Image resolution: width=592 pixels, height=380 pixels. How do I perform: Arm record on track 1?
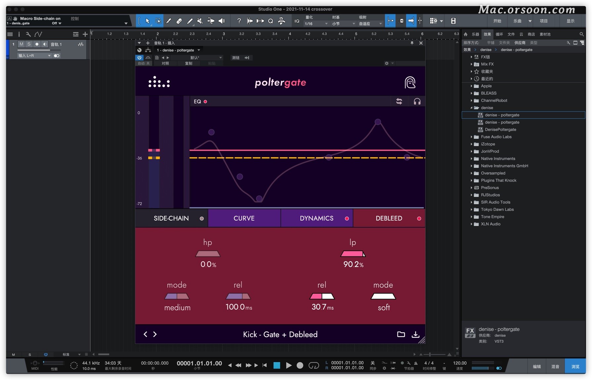pos(37,44)
